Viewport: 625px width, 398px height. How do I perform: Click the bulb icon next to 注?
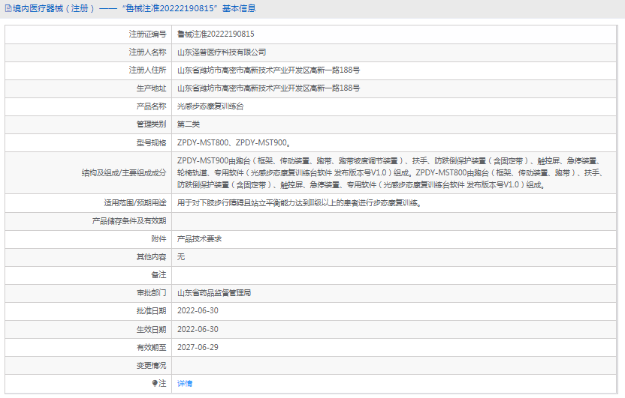click(155, 383)
